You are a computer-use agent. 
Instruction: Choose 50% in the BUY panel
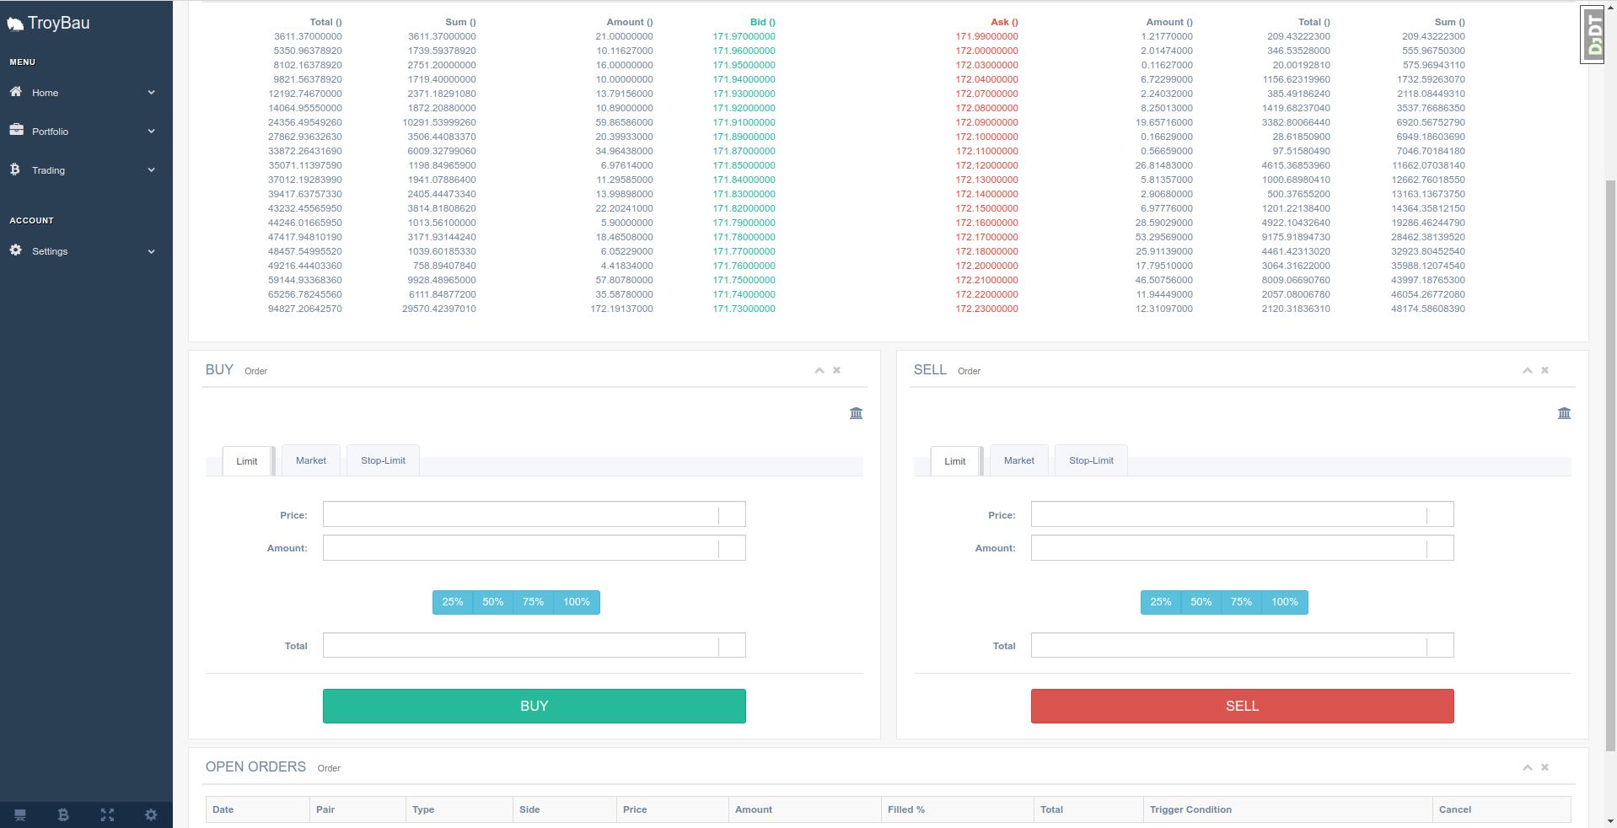[493, 602]
